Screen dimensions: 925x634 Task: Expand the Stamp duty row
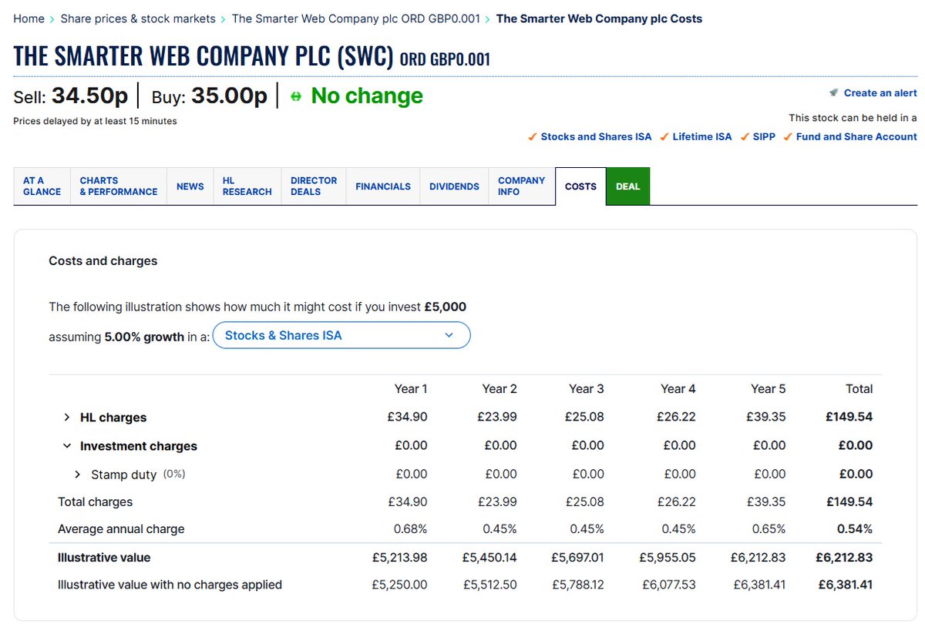[x=78, y=475]
